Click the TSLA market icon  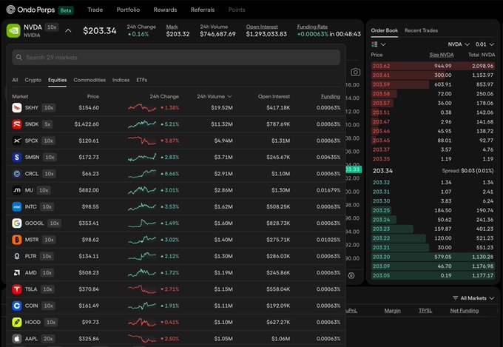pos(17,289)
